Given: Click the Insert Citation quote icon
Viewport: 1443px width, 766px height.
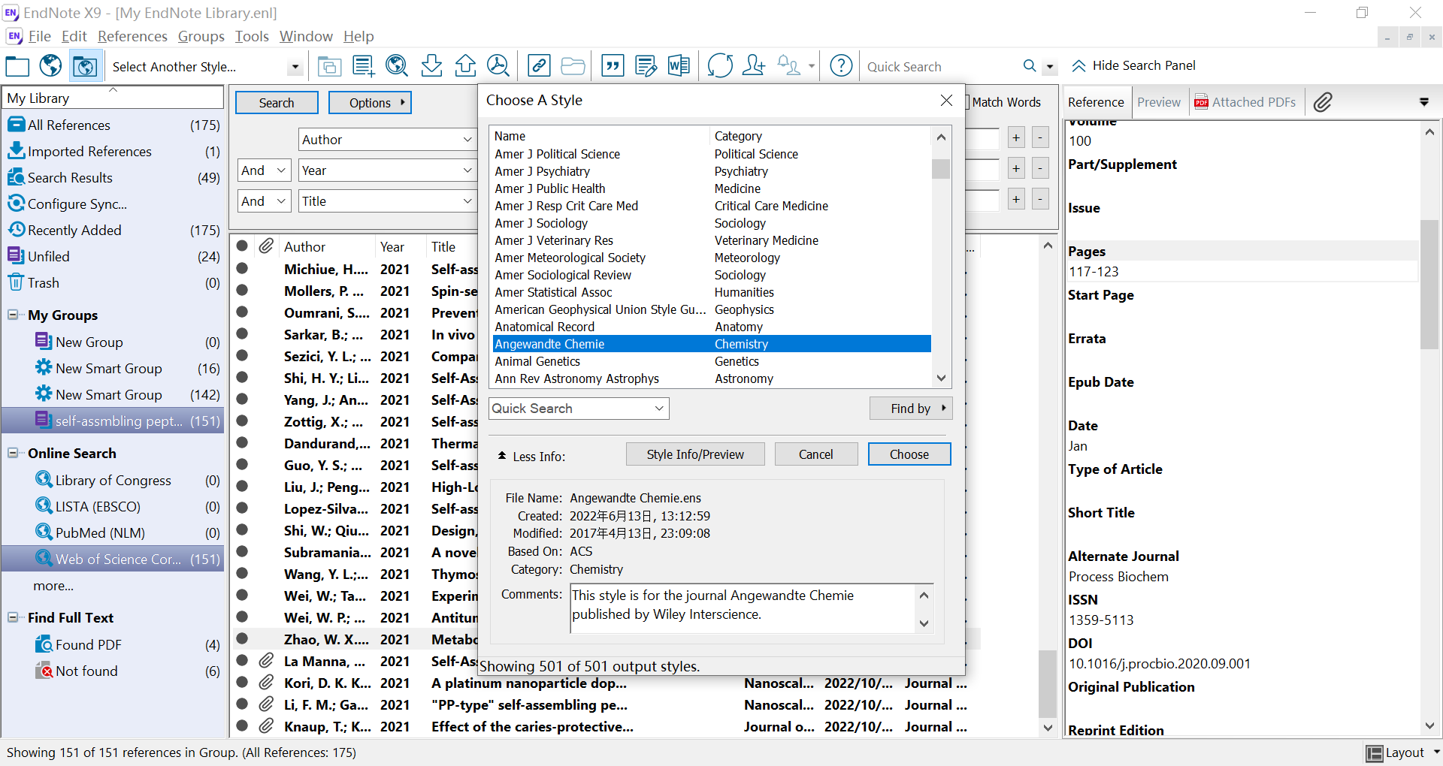Looking at the screenshot, I should pyautogui.click(x=613, y=66).
